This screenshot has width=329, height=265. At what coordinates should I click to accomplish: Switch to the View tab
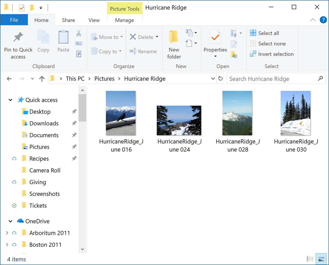click(x=94, y=20)
